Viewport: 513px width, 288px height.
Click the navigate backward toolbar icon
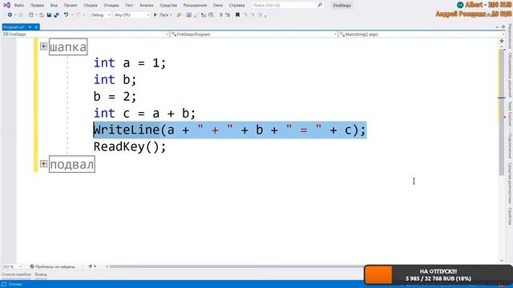pos(10,15)
